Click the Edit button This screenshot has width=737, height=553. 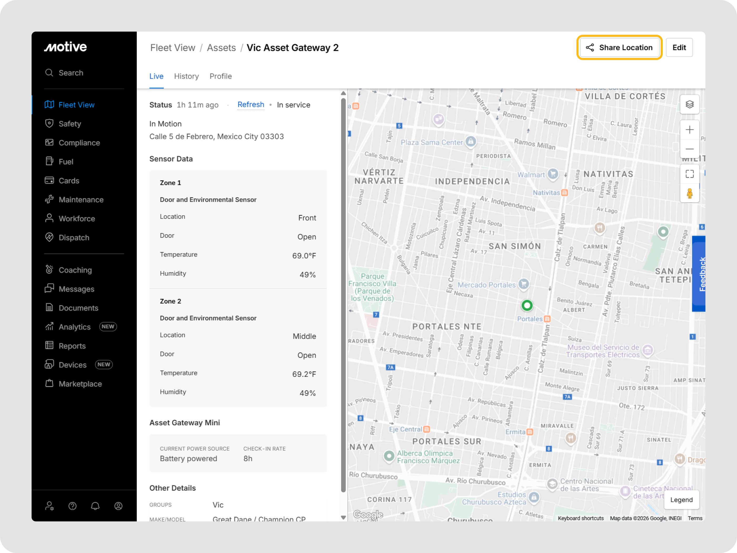point(679,48)
